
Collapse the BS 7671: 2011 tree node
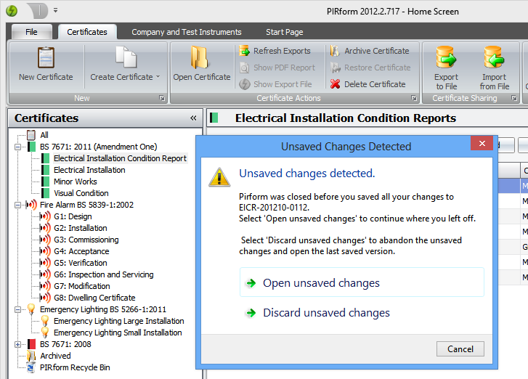click(x=18, y=147)
